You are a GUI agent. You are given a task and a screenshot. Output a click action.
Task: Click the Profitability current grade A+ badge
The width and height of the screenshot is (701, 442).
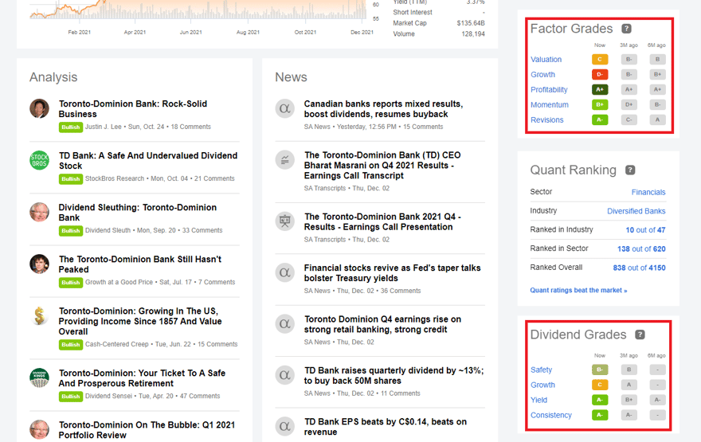(x=600, y=89)
